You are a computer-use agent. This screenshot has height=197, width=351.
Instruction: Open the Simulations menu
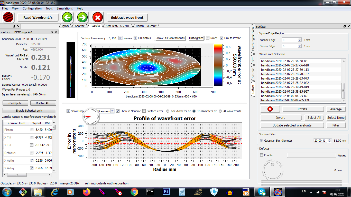point(65,8)
